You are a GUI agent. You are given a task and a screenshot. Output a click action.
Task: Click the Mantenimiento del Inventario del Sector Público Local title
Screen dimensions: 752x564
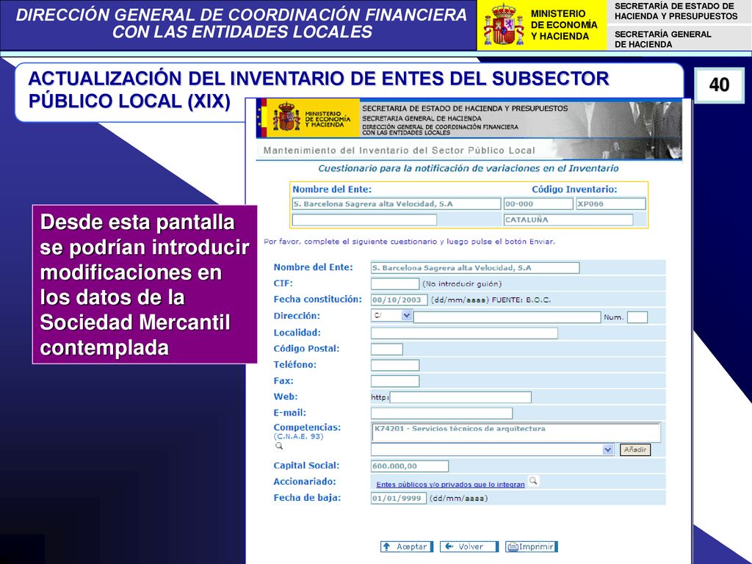pos(399,150)
